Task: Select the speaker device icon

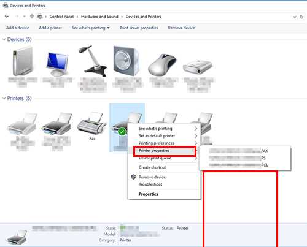Action: [126, 61]
